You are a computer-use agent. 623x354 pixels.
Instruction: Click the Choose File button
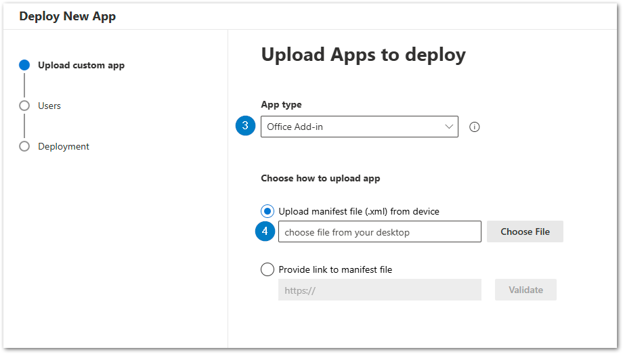pos(525,231)
